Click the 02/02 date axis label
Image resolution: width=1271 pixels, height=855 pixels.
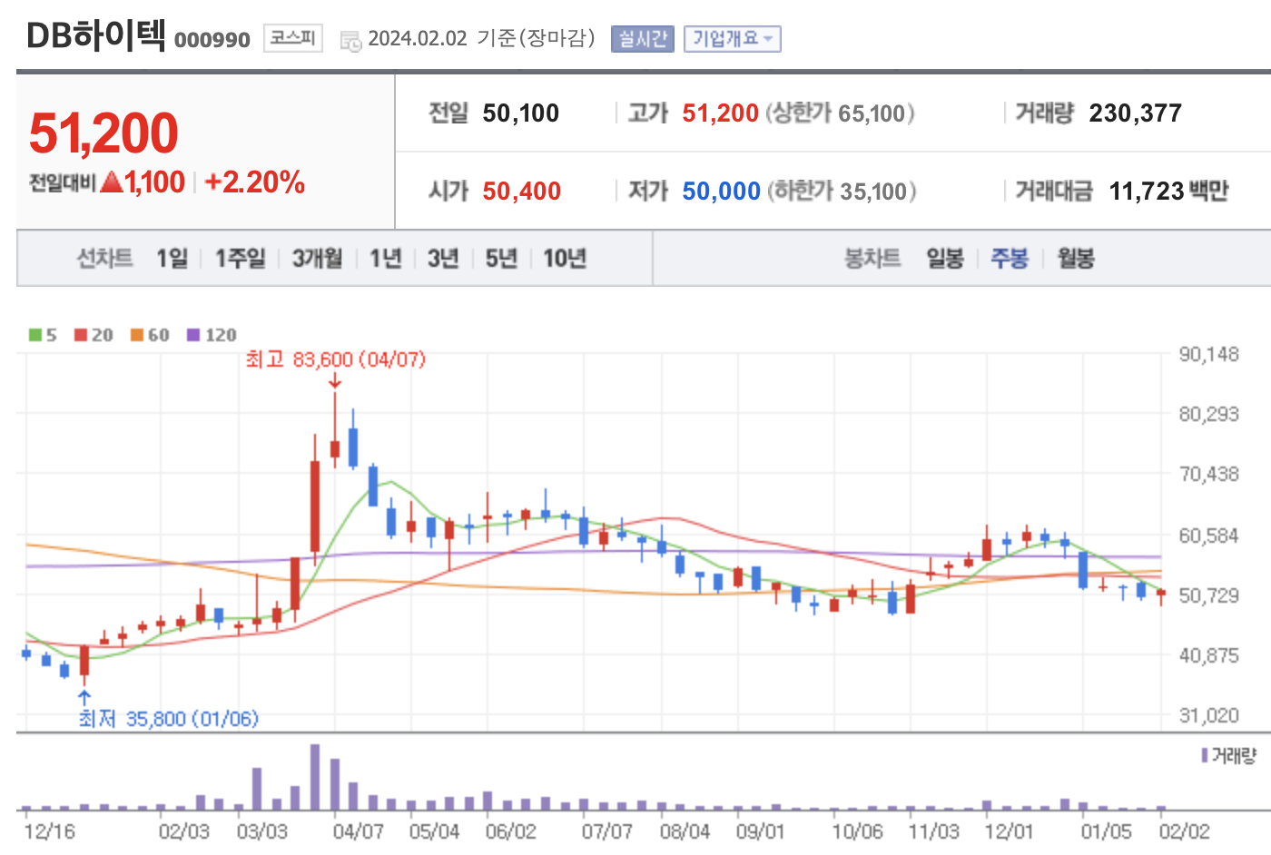(x=1185, y=831)
